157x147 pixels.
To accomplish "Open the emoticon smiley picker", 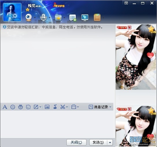I will tap(13, 107).
